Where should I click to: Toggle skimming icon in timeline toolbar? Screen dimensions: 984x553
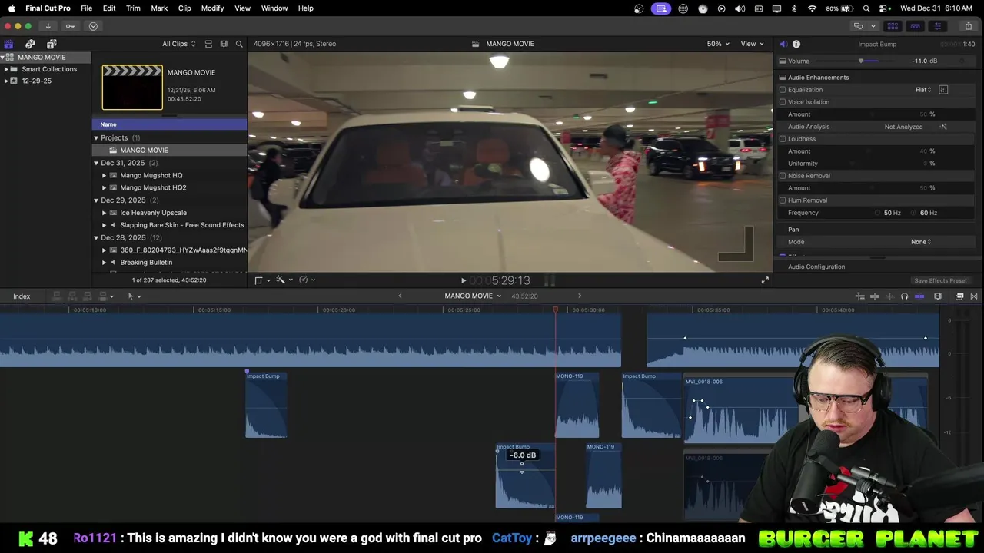[875, 296]
